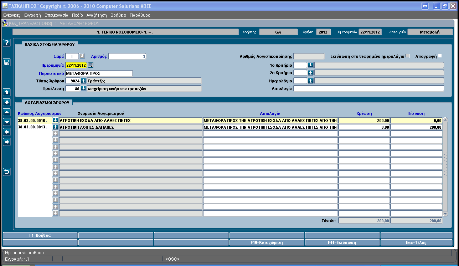The image size is (459, 266).
Task: Open the 2ο Κριτήριο lookup list
Action: coord(310,73)
